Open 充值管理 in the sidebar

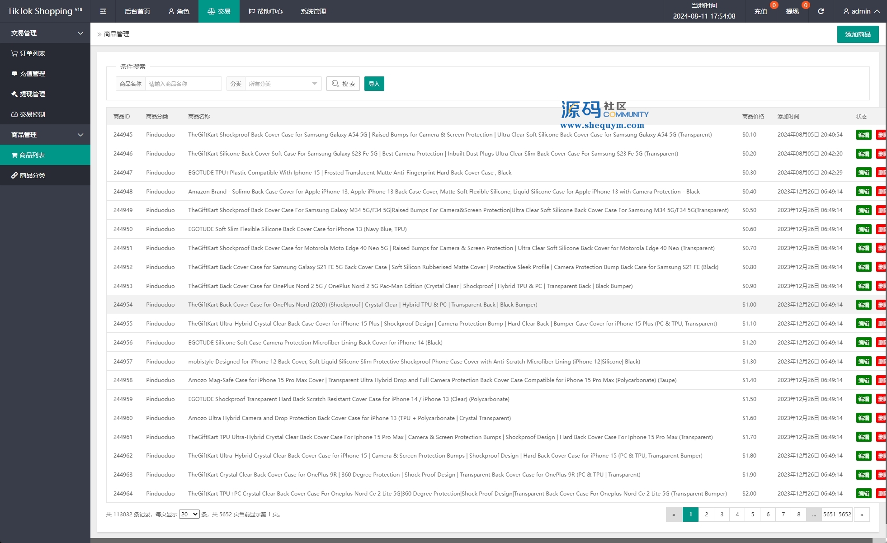click(45, 74)
